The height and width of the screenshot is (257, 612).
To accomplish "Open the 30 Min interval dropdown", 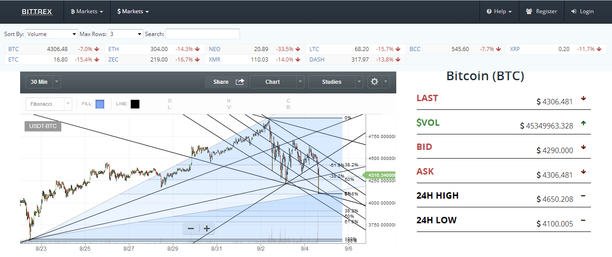I will point(43,82).
